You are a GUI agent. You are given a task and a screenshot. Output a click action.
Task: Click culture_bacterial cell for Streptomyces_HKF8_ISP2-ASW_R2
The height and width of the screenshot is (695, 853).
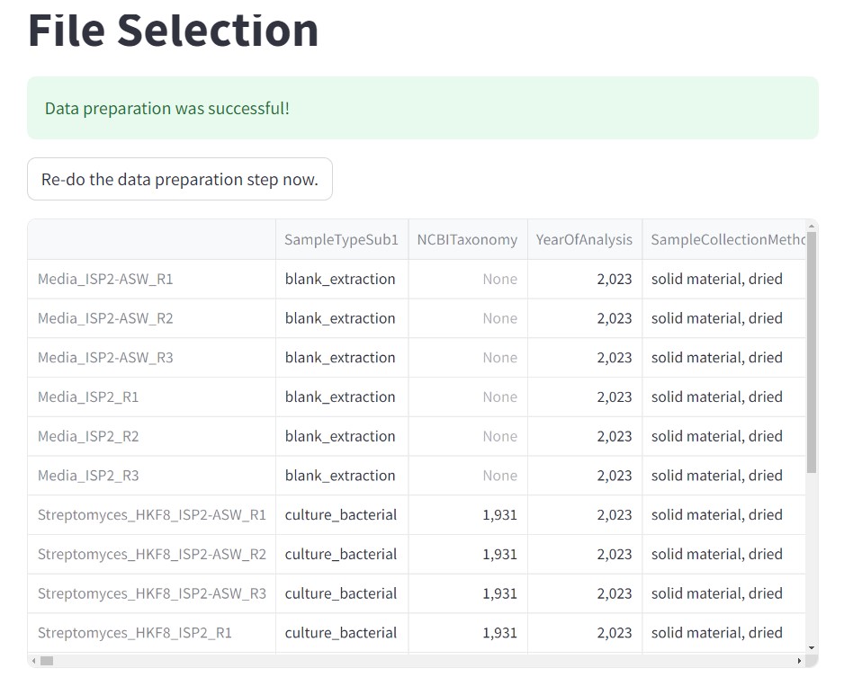coord(340,554)
